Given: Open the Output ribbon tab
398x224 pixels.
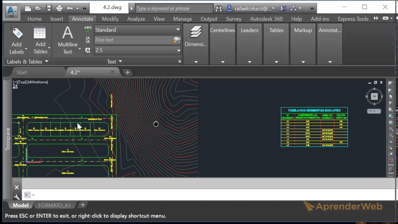Looking at the screenshot, I should point(209,19).
